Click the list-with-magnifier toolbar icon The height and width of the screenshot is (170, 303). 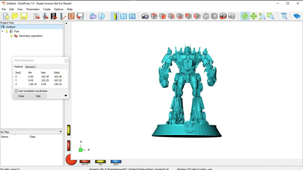click(132, 16)
